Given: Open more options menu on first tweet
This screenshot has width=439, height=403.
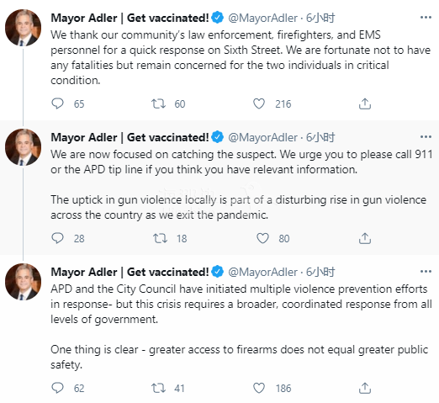Looking at the screenshot, I should (x=426, y=18).
